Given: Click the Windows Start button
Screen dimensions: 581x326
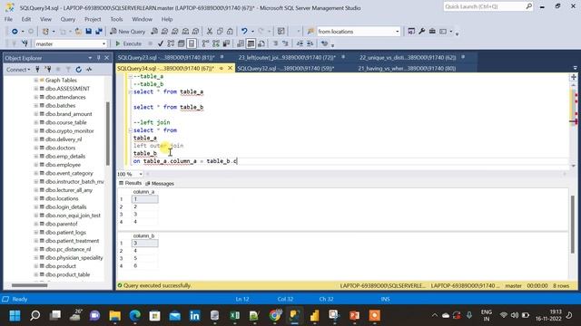Looking at the screenshot, I should click(15, 316).
